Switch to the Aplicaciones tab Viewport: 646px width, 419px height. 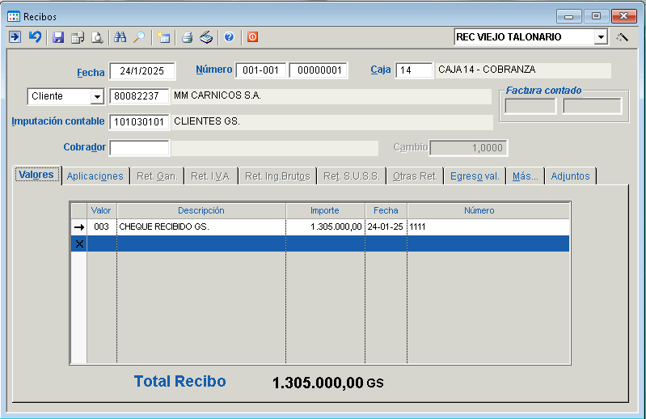point(95,176)
